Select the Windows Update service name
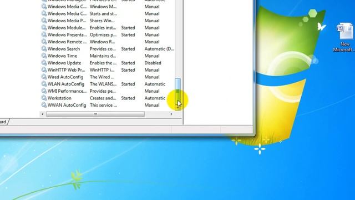The height and width of the screenshot is (200, 355). [x=64, y=63]
